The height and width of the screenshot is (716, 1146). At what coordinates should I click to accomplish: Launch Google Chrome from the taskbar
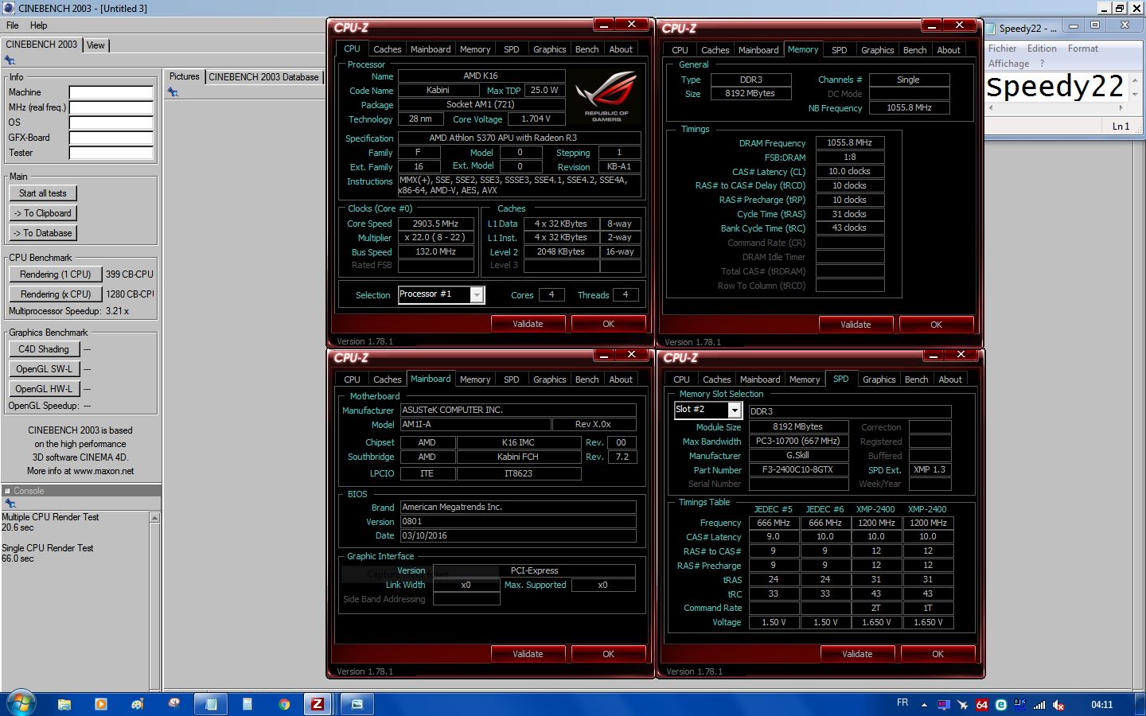[284, 704]
